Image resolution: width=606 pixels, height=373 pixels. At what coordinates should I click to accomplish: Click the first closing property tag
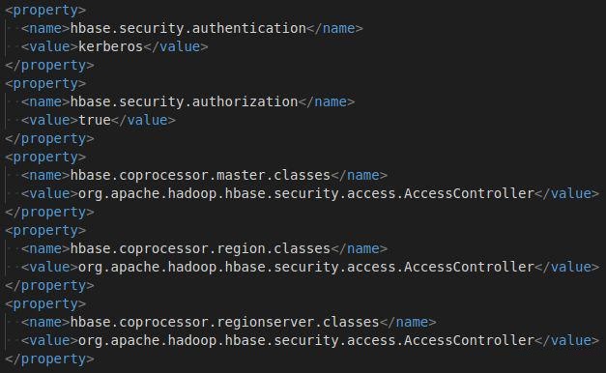point(49,66)
